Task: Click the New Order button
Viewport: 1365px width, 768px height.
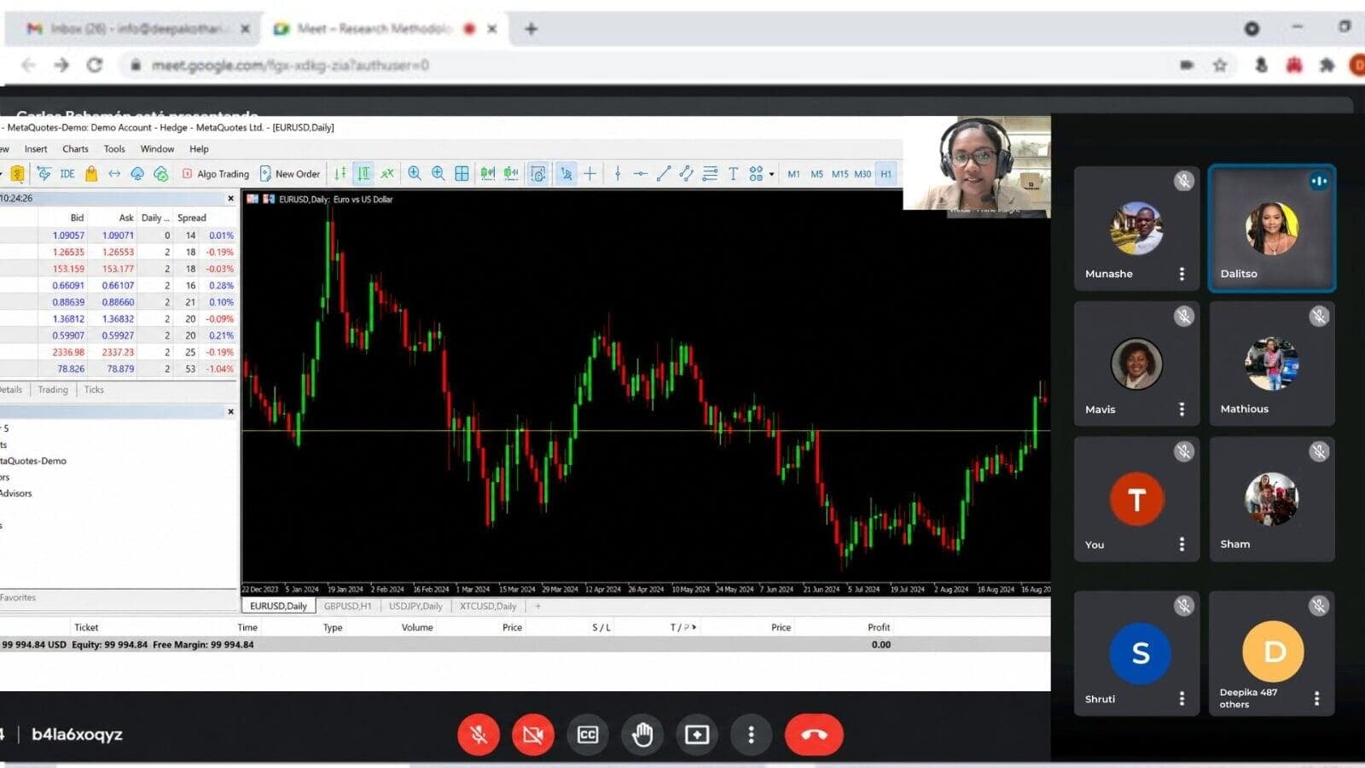Action: point(289,173)
